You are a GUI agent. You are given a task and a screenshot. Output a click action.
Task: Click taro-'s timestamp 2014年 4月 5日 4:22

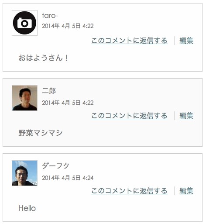click(68, 26)
